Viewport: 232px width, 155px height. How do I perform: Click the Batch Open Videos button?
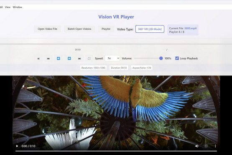click(79, 29)
